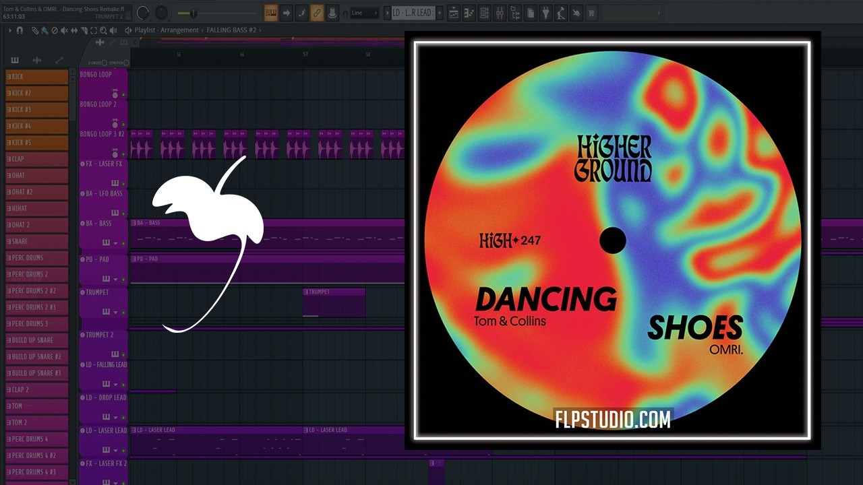Open the Mixer view
The image size is (863, 485).
pyautogui.click(x=500, y=13)
